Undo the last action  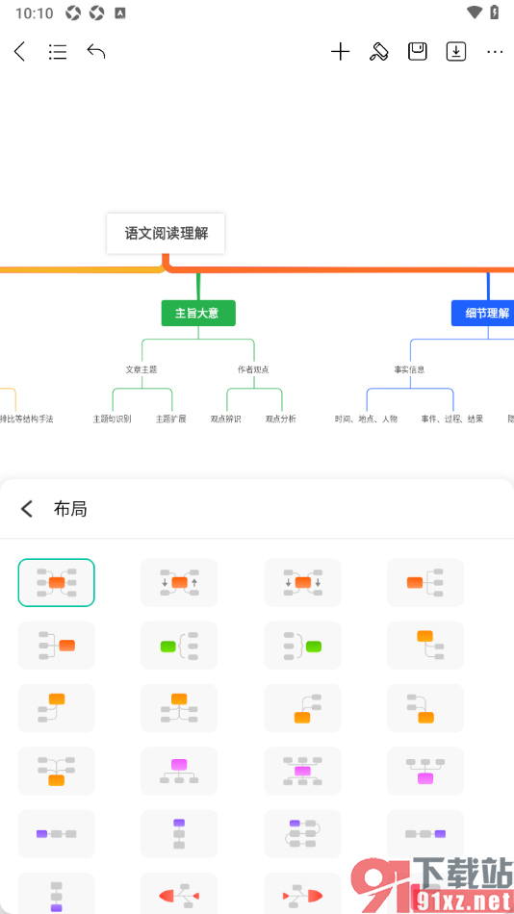point(95,51)
